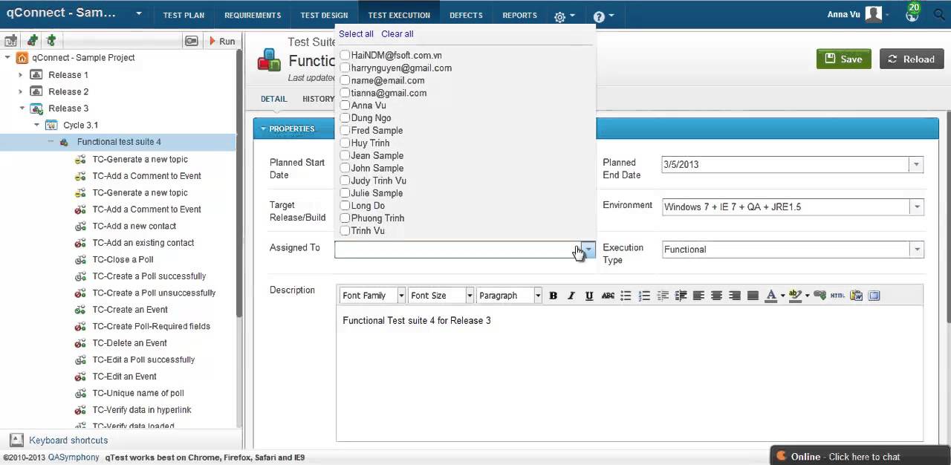The height and width of the screenshot is (465, 951).
Task: Click the Select all link
Action: (356, 34)
